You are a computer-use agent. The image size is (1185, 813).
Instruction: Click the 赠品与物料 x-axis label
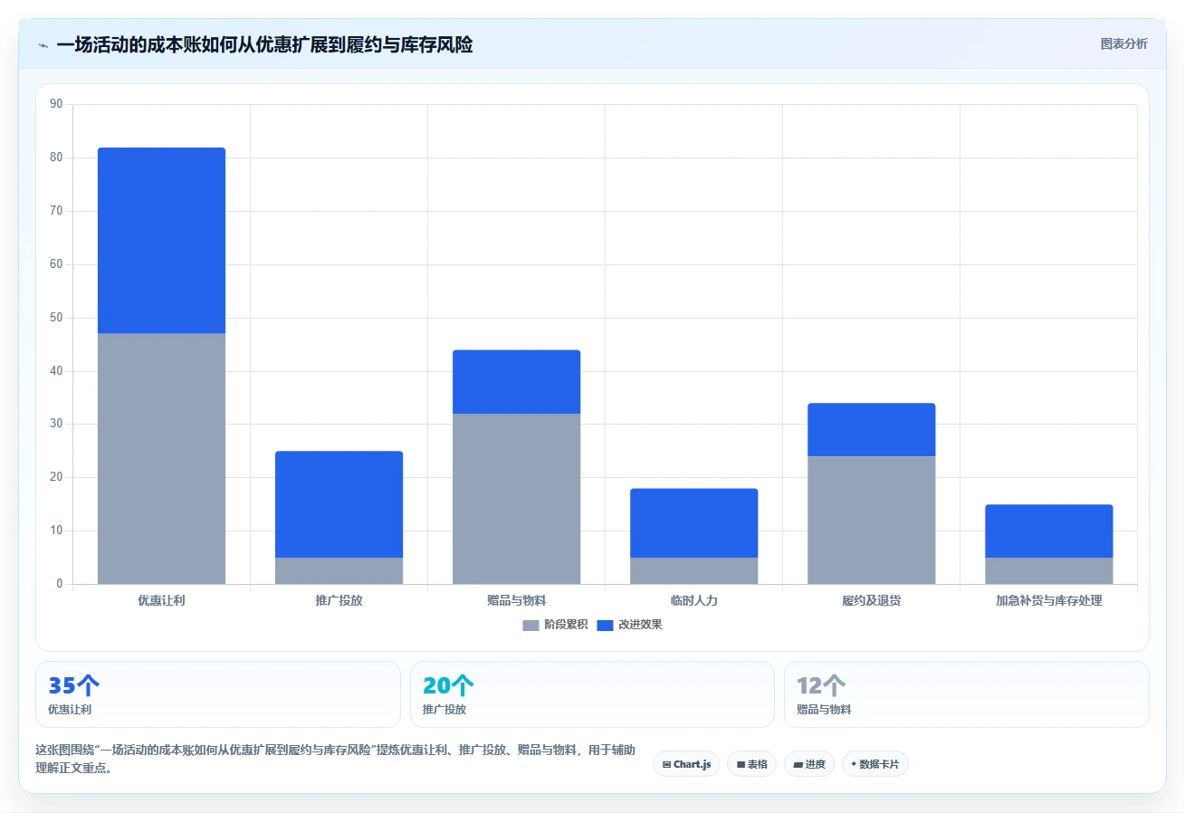coord(516,600)
